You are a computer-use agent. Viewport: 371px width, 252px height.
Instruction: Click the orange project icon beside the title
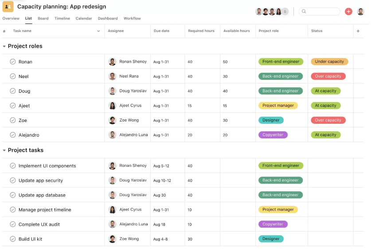8,7
